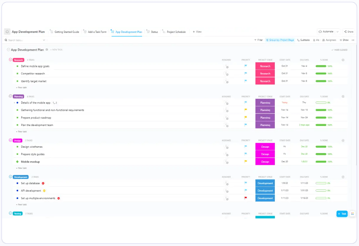Click the Planning stage tag for Prepare product roadmap
Viewport: 359px width, 246px height.
click(265, 118)
